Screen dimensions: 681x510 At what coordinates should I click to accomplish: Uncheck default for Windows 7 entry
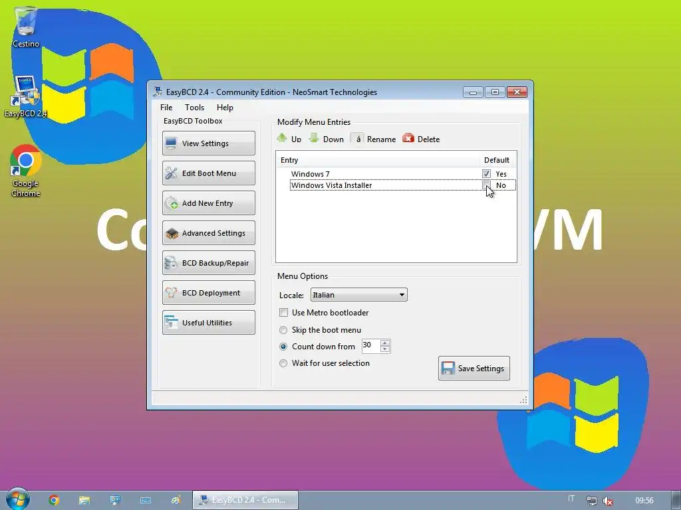click(x=486, y=173)
